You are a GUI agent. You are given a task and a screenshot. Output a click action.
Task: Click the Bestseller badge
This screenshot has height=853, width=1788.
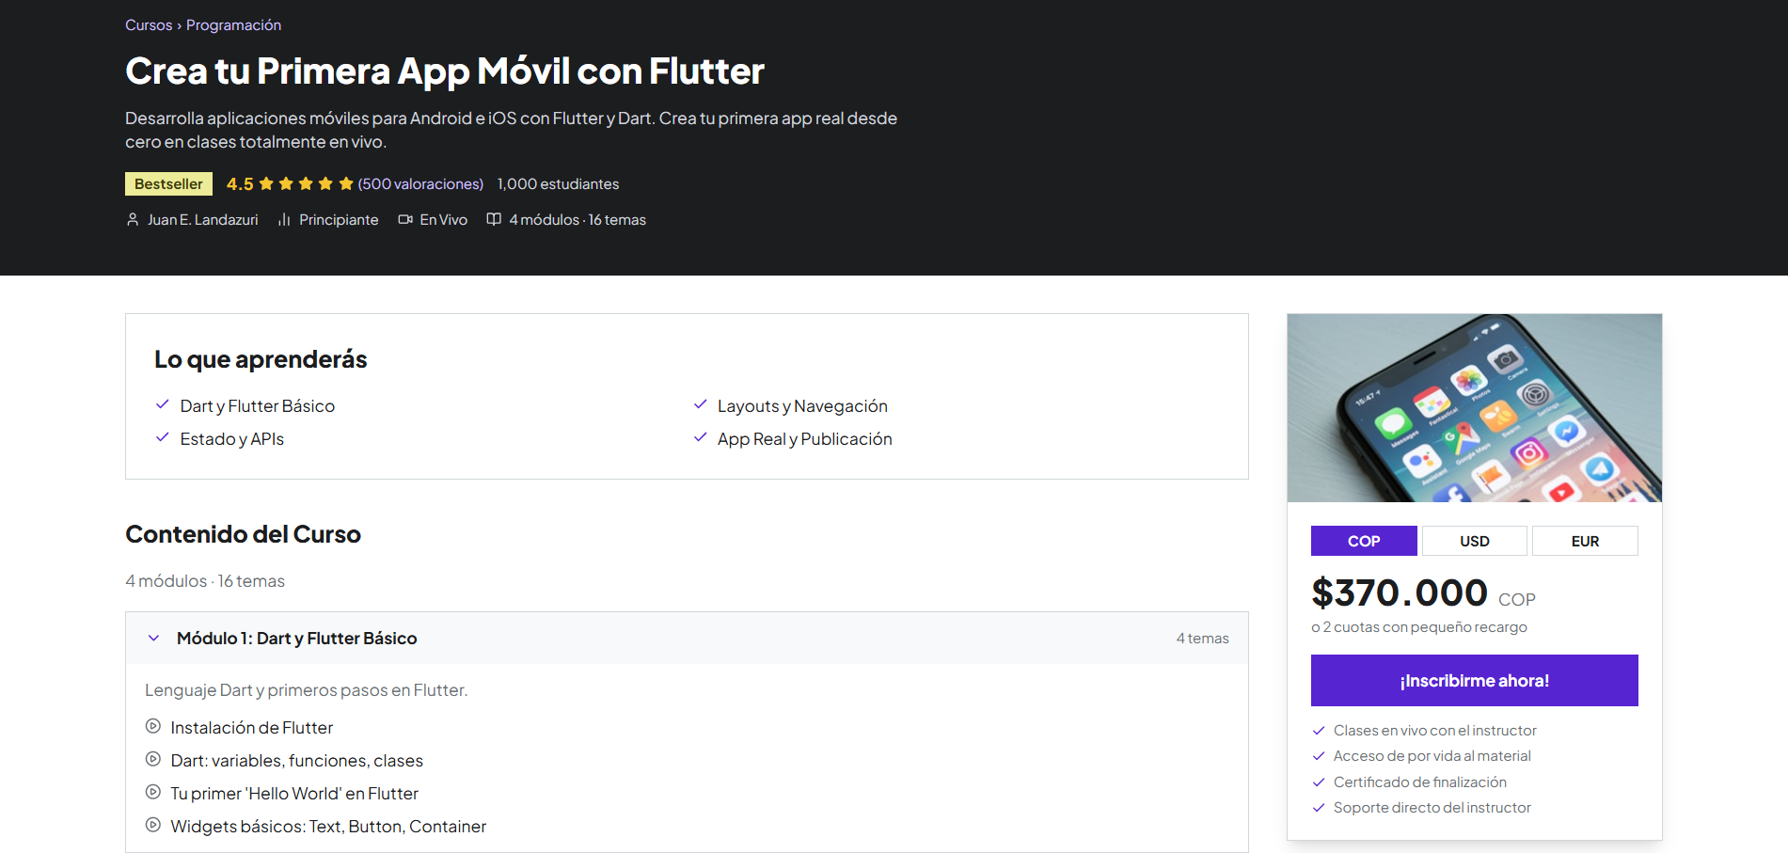click(x=168, y=183)
